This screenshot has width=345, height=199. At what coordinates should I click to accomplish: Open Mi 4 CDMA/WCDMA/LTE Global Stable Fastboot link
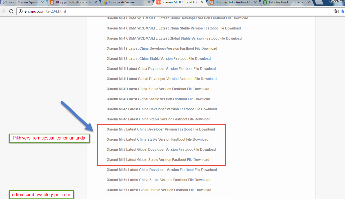[x=174, y=38]
